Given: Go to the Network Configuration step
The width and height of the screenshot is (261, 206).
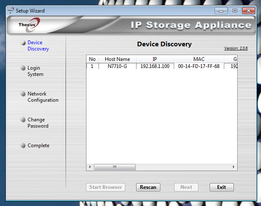Looking at the screenshot, I should pyautogui.click(x=43, y=97).
